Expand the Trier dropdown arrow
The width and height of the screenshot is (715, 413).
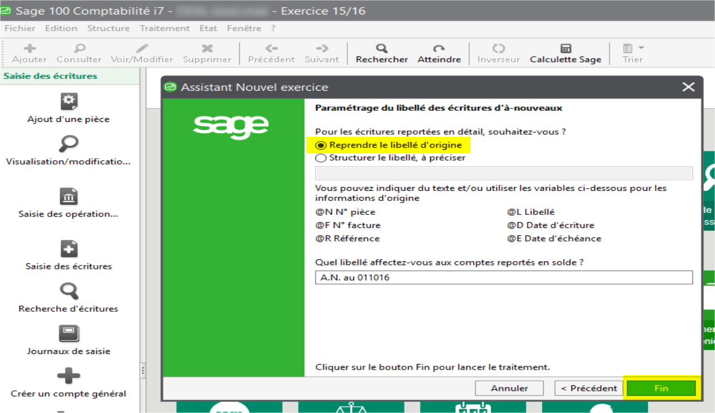(641, 48)
